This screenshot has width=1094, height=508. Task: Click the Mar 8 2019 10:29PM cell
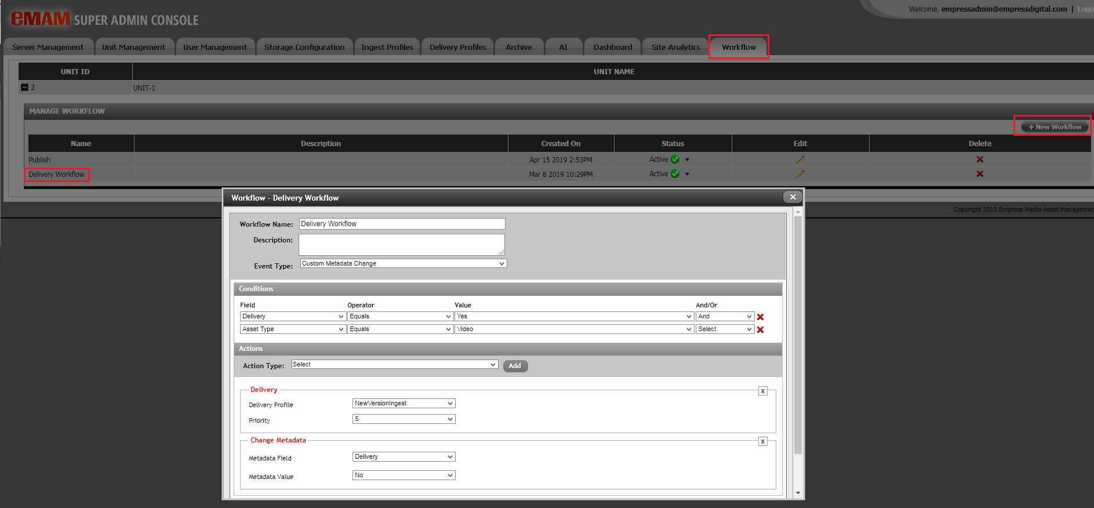point(561,174)
